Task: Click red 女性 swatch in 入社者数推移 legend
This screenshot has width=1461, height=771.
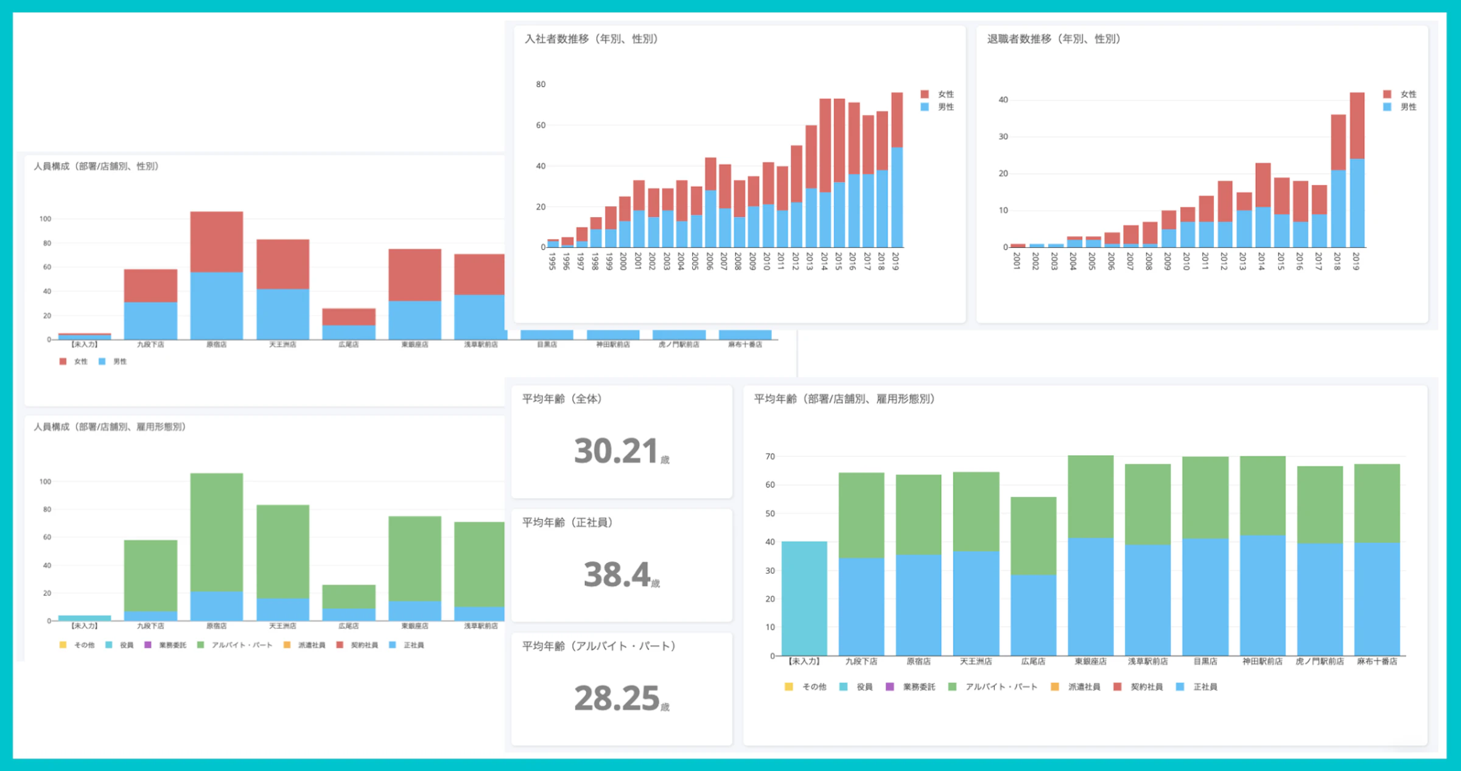Action: click(924, 94)
